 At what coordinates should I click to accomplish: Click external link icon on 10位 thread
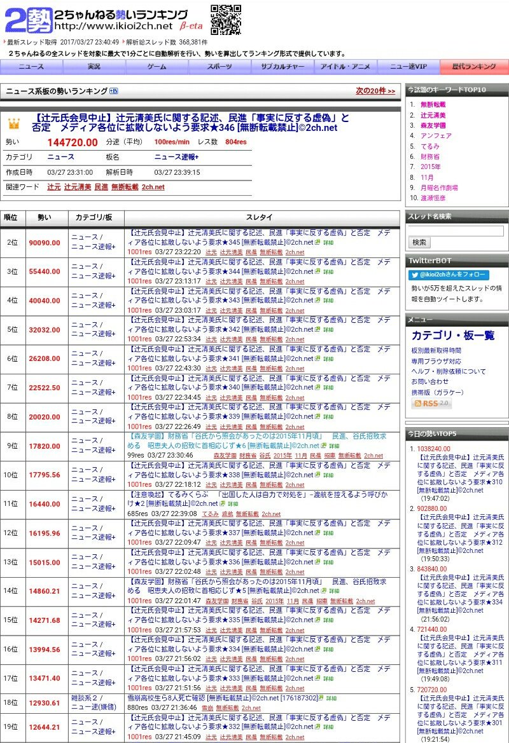[x=317, y=475]
